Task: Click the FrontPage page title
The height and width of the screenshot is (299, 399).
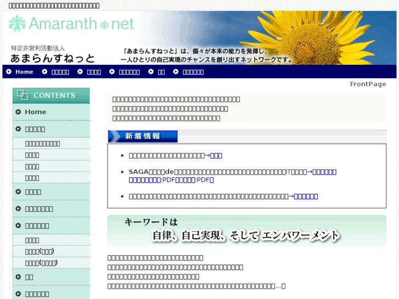Action: pyautogui.click(x=368, y=84)
